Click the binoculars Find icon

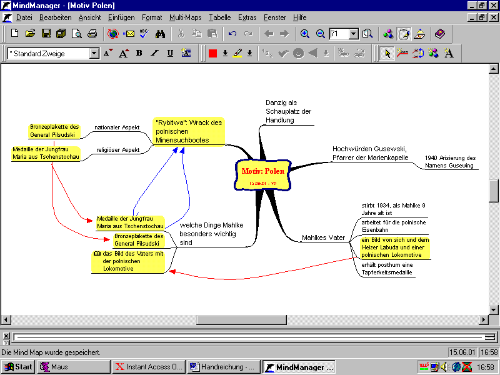point(160,34)
